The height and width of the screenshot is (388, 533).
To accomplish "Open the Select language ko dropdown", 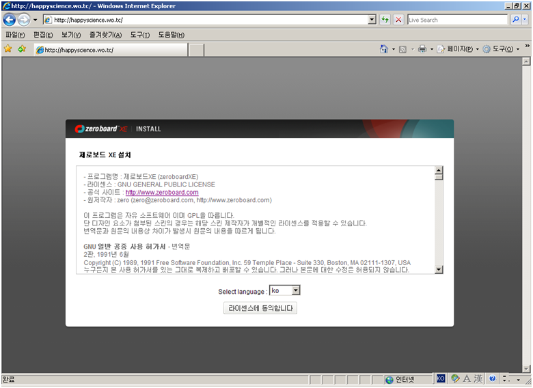I will [x=285, y=290].
